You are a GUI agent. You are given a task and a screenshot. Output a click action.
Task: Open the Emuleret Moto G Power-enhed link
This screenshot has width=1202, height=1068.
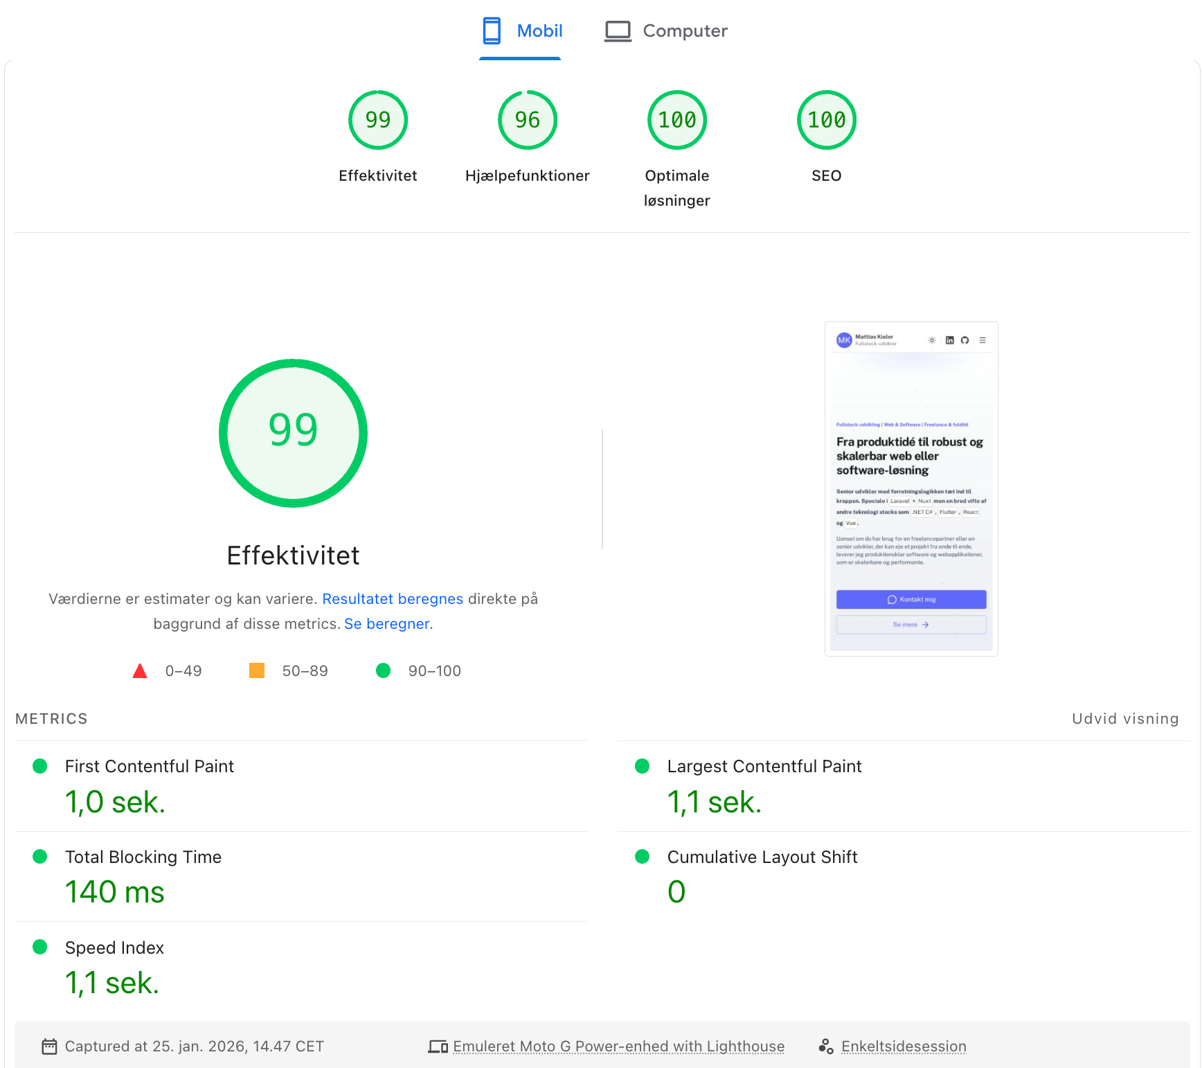(618, 1046)
